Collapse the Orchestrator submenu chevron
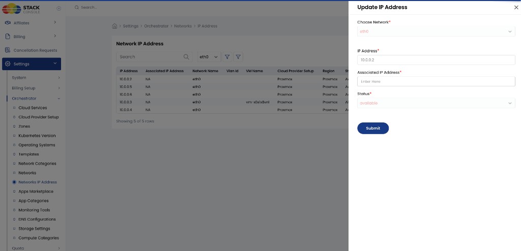521x251 pixels. [x=59, y=99]
